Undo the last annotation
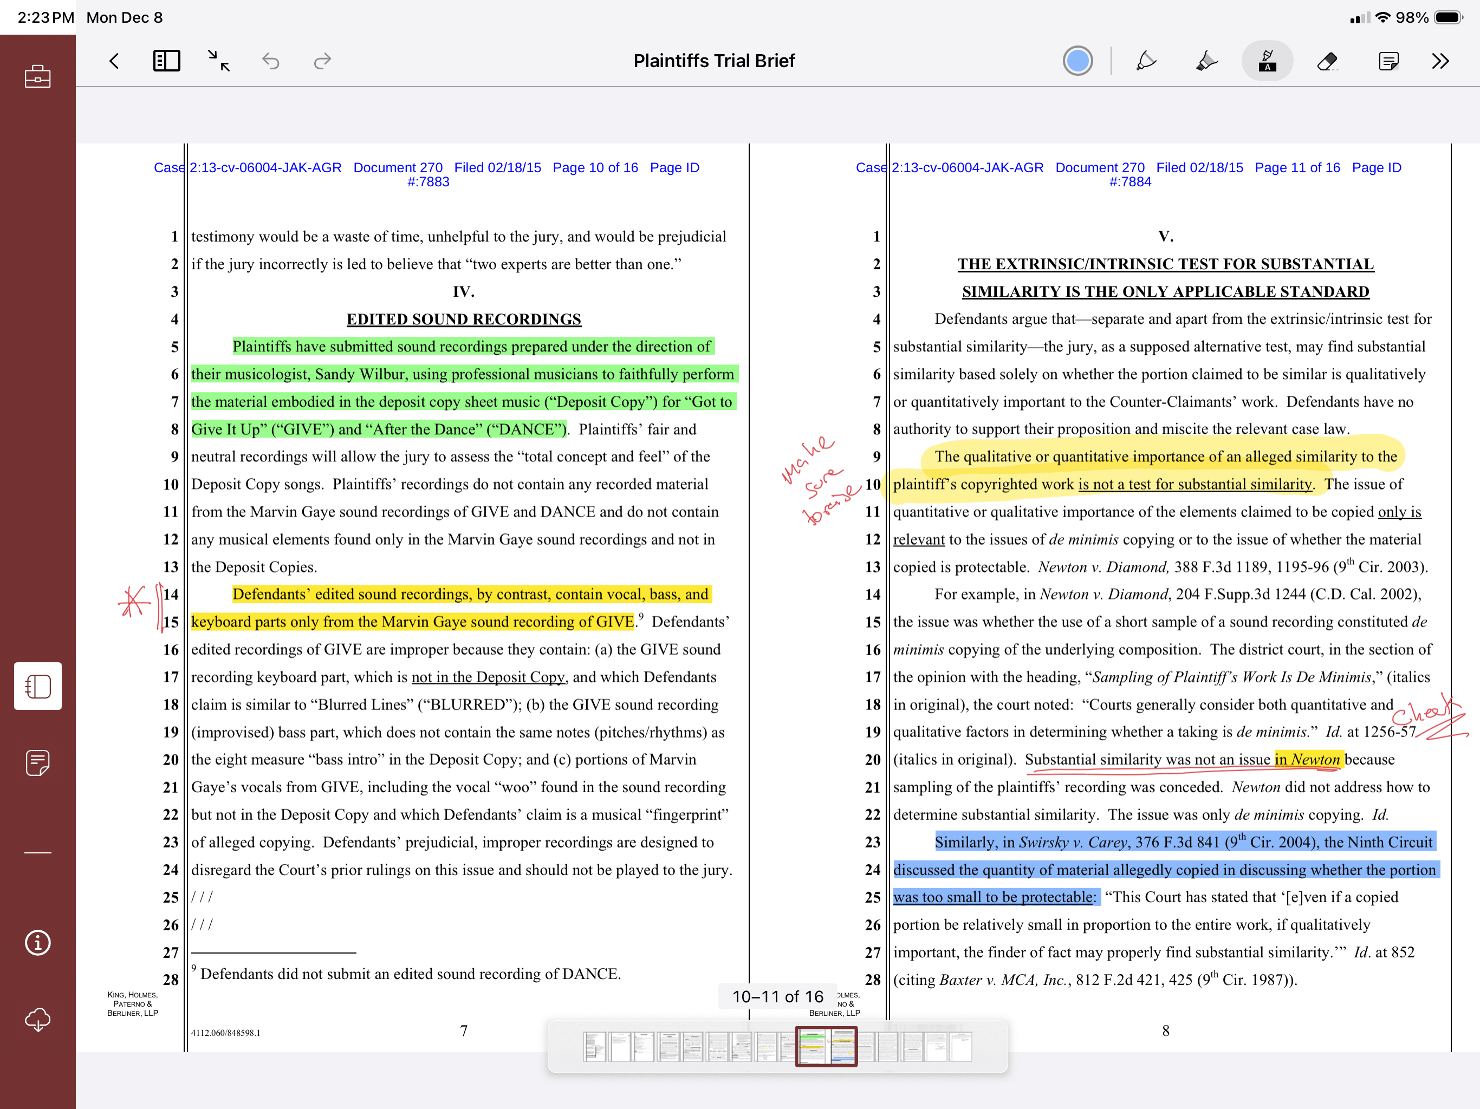The height and width of the screenshot is (1109, 1480). pyautogui.click(x=270, y=61)
